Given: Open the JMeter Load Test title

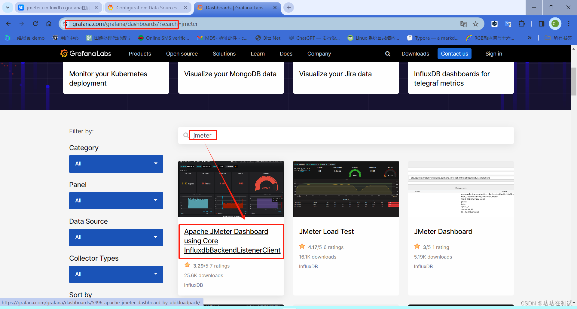Looking at the screenshot, I should [326, 232].
